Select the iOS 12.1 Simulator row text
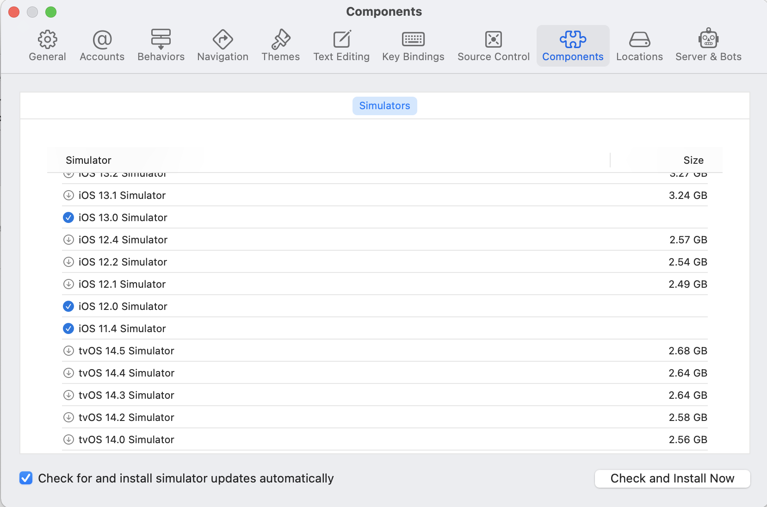The width and height of the screenshot is (767, 507). point(122,284)
